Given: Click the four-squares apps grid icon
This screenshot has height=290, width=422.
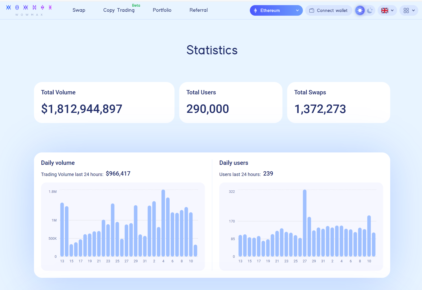Looking at the screenshot, I should [x=406, y=11].
